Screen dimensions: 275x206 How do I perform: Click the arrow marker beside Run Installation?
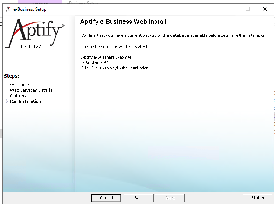pos(7,101)
